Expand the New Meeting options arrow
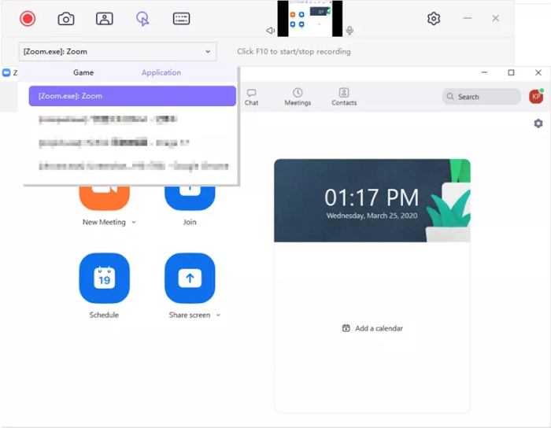The height and width of the screenshot is (428, 551). (x=134, y=223)
